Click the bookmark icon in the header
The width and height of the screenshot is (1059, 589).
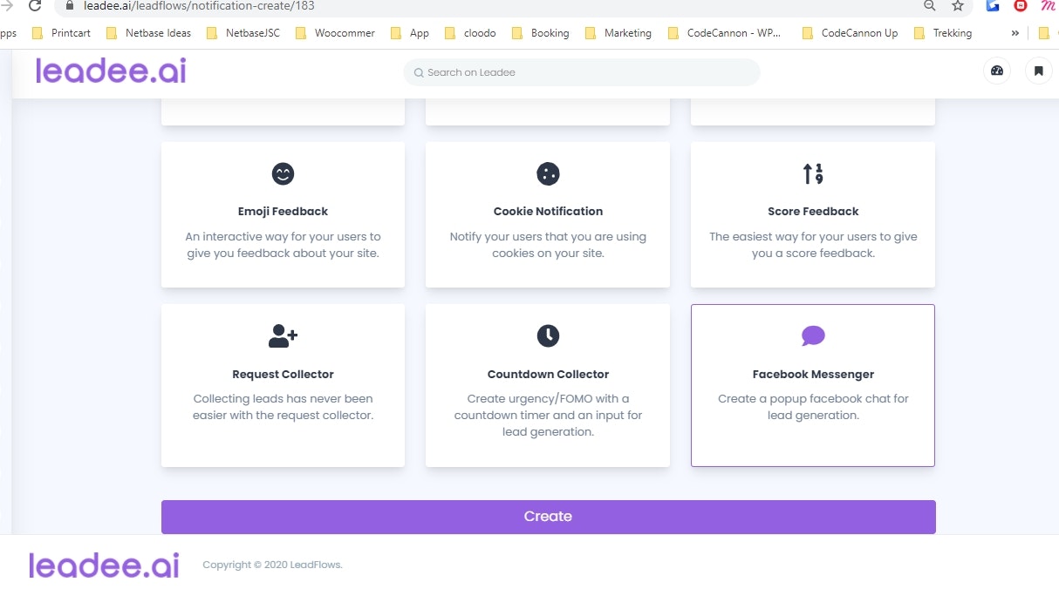click(1038, 71)
